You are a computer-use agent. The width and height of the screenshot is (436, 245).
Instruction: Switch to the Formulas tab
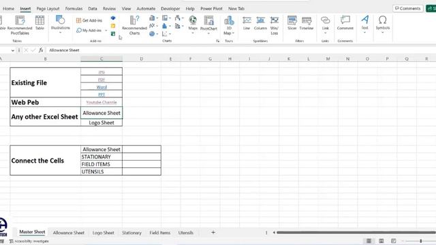coord(74,9)
